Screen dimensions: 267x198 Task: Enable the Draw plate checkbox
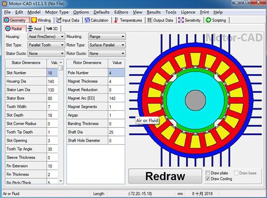(208, 173)
